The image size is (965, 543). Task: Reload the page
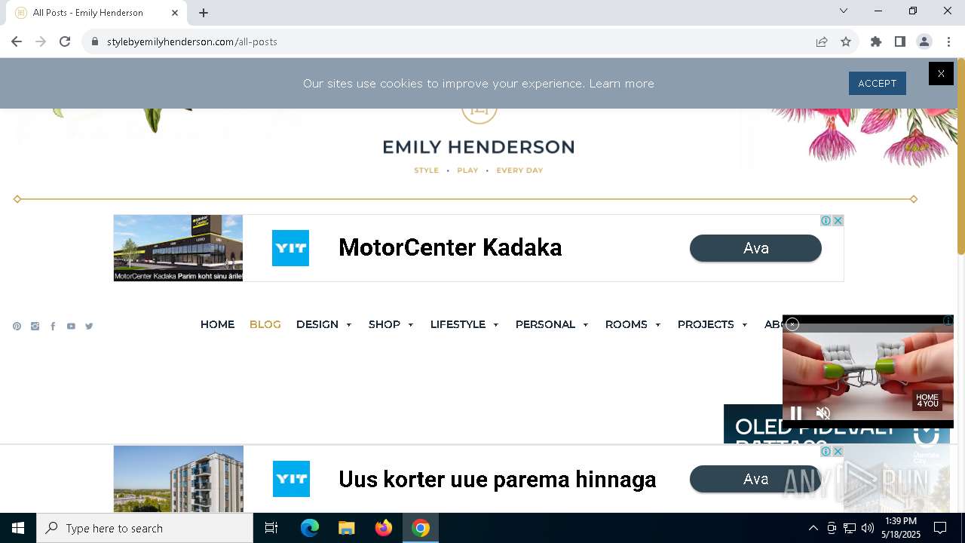[65, 41]
